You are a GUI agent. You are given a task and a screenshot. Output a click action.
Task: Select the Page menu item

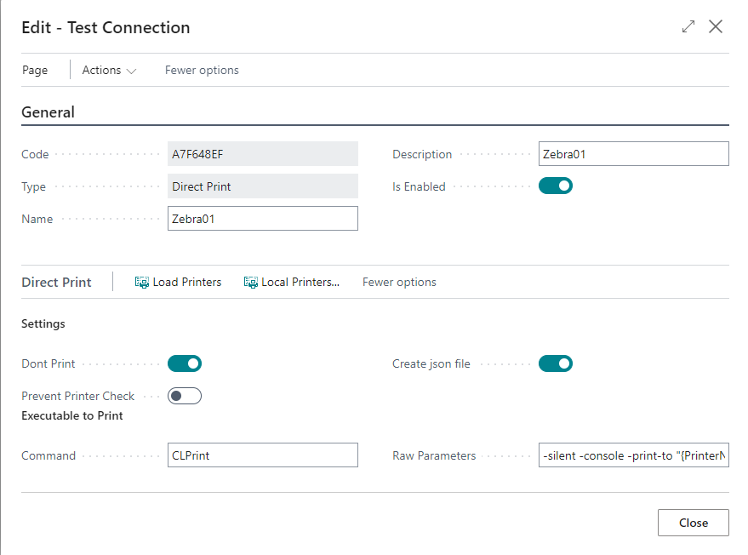35,71
